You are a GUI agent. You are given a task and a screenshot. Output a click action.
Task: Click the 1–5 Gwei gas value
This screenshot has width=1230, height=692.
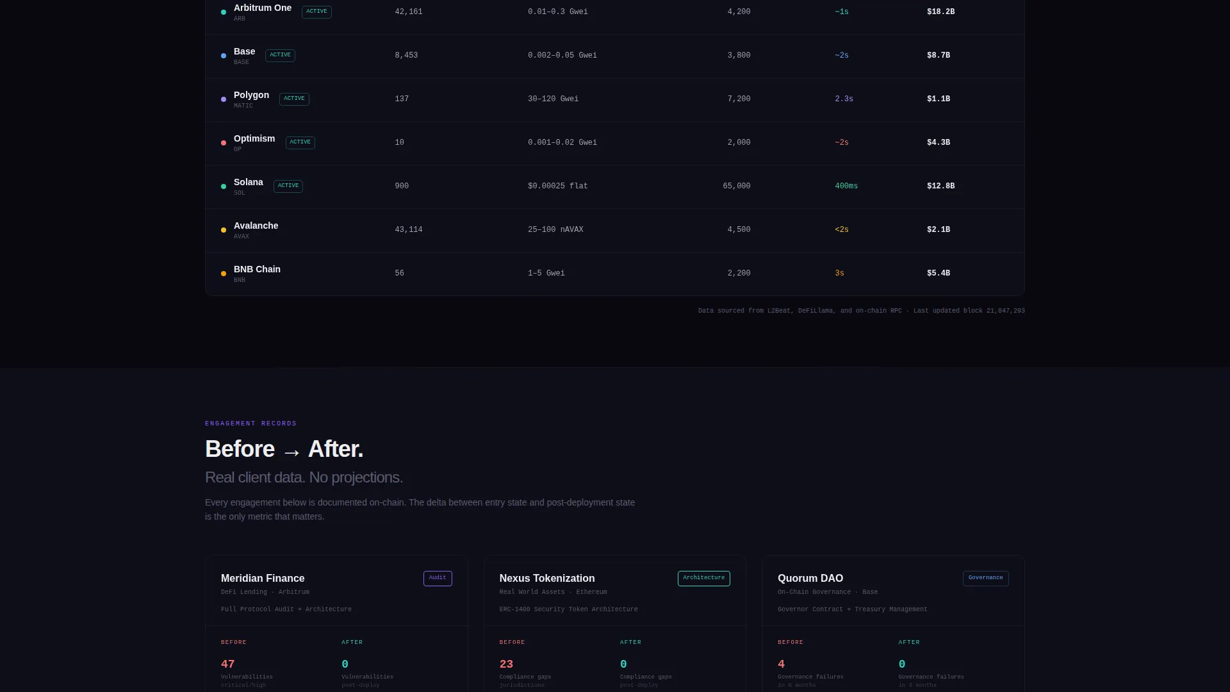point(546,273)
